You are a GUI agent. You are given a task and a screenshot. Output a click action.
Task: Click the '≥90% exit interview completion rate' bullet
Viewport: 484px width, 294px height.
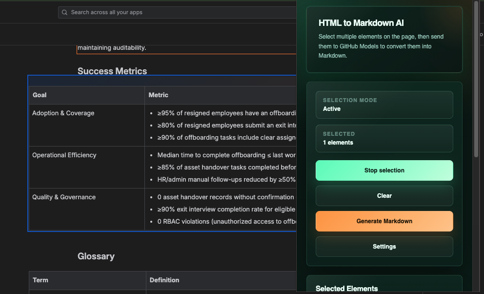point(226,209)
